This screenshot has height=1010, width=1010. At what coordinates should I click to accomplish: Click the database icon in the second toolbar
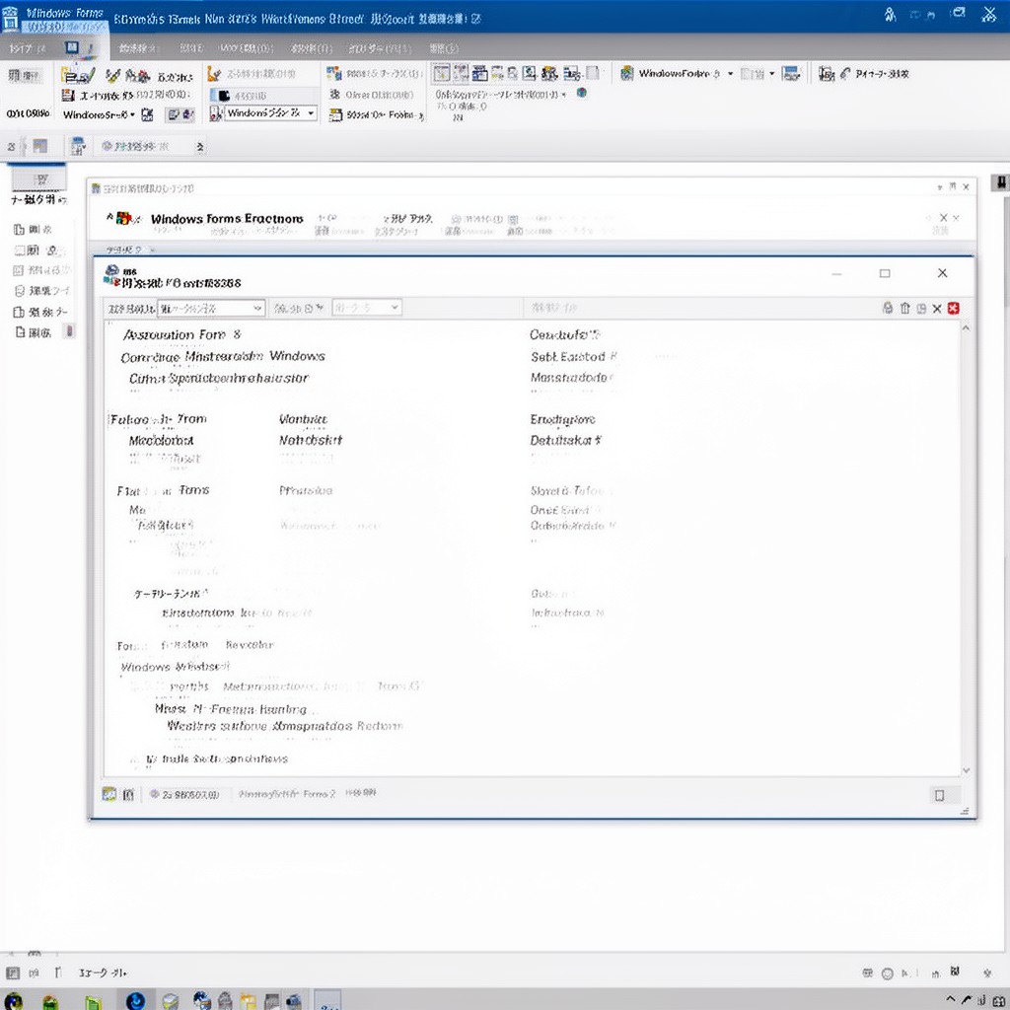(78, 147)
